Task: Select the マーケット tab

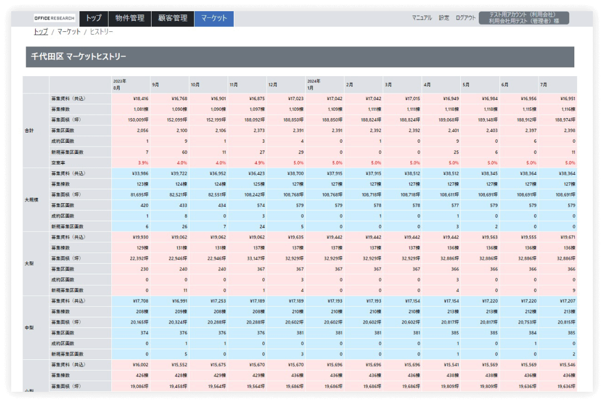Action: tap(214, 18)
